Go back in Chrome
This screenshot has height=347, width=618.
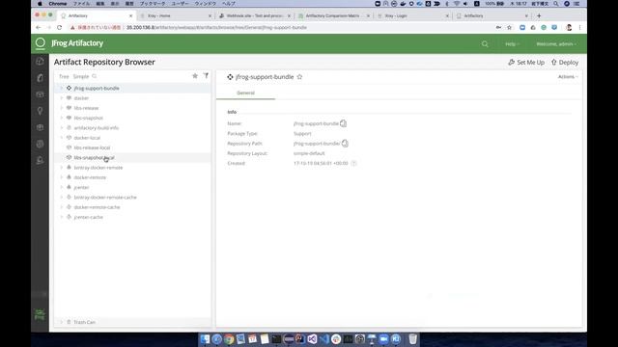39,28
